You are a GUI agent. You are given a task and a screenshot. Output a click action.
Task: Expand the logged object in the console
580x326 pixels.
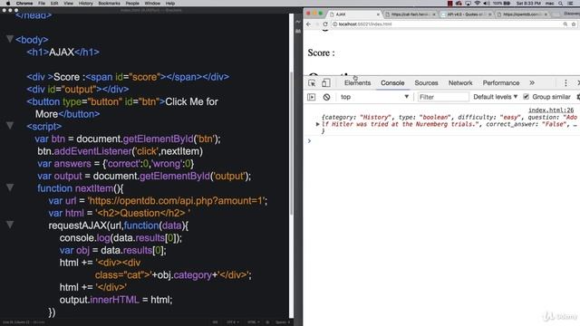(x=317, y=124)
